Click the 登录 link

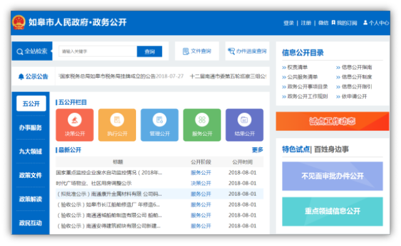coord(288,23)
